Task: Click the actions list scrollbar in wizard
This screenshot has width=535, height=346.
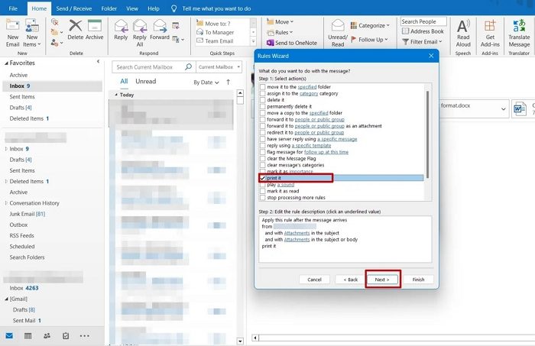Action: click(428, 134)
